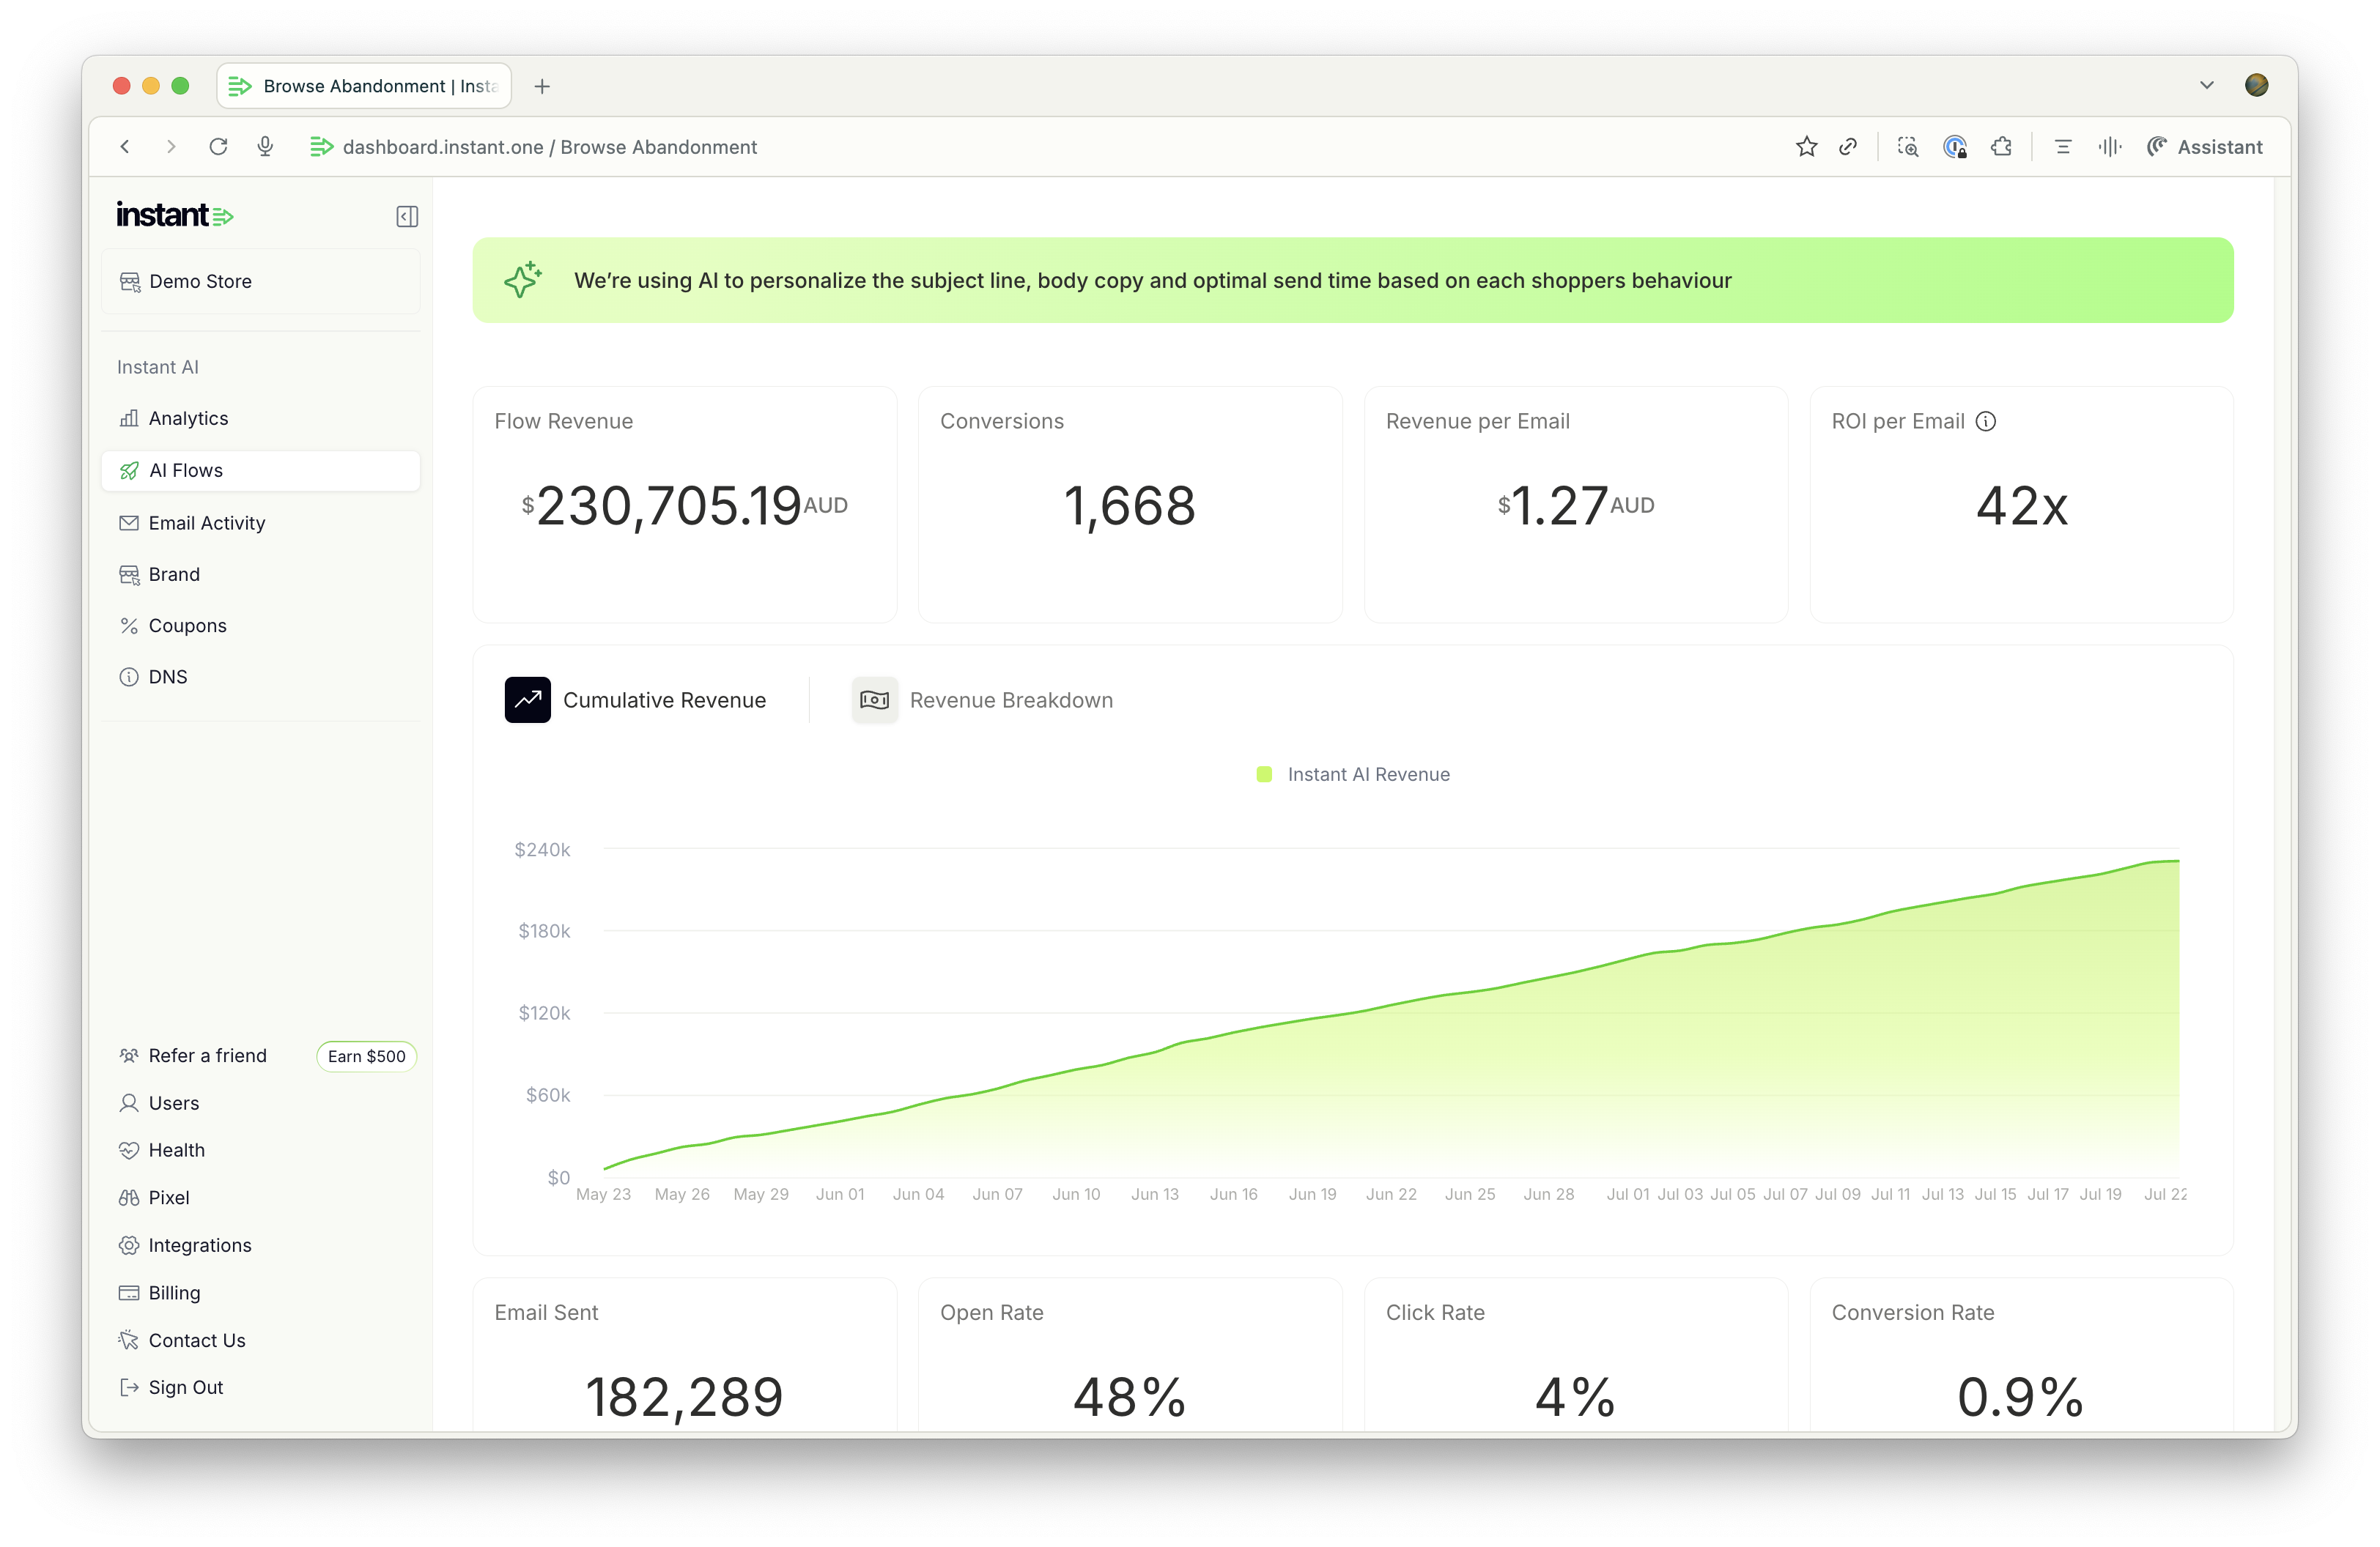Image resolution: width=2380 pixels, height=1547 pixels.
Task: Click the ROI per Email info icon
Action: pyautogui.click(x=1986, y=422)
